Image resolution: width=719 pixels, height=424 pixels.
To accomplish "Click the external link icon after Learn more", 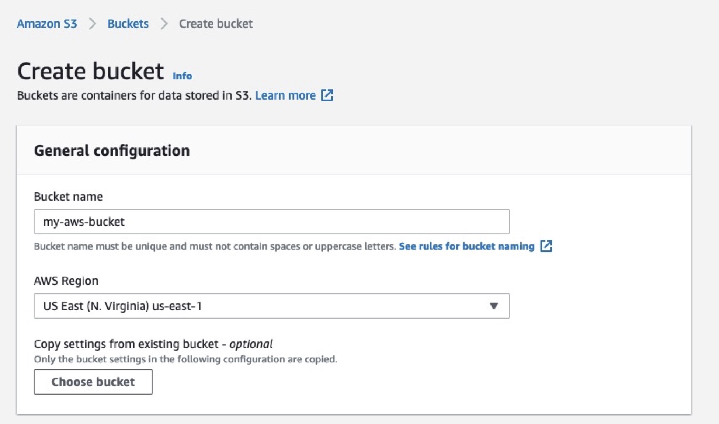I will click(327, 95).
